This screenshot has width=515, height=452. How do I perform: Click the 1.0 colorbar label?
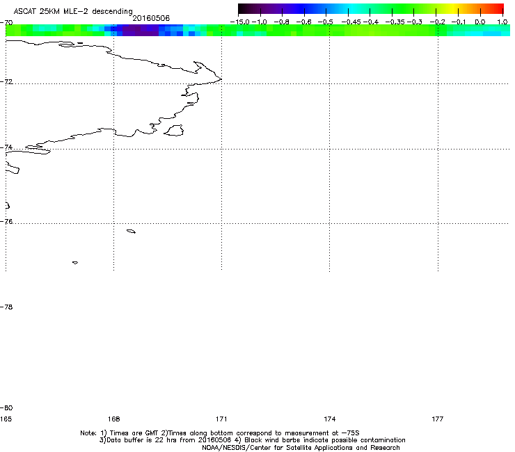(x=502, y=22)
